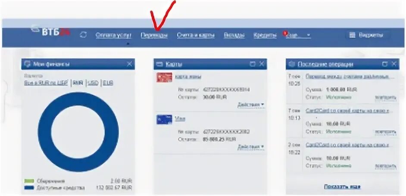Expand the extra menu dropdown after Кредиты
Screen dimensions: 406x196
pos(298,35)
